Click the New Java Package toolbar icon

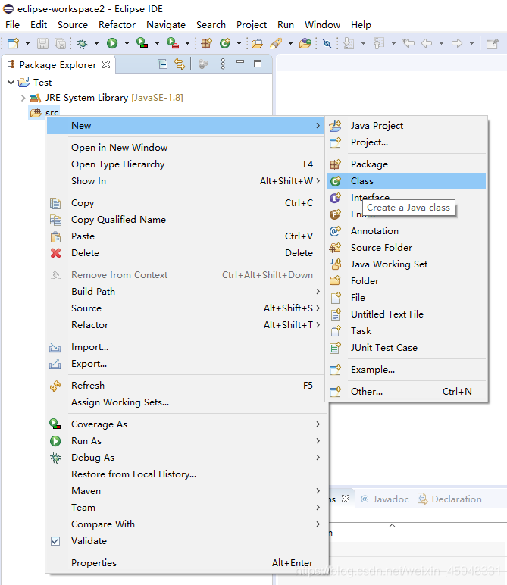pos(206,43)
